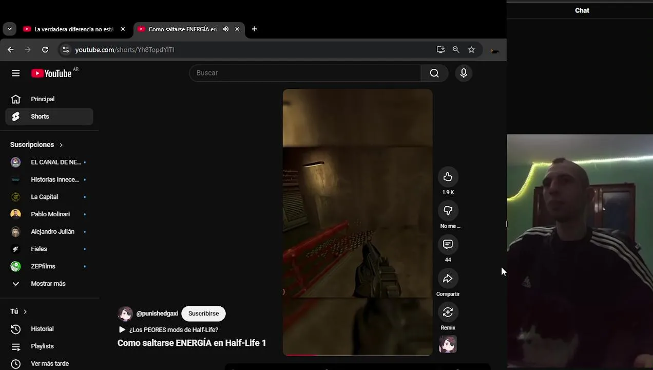The image size is (653, 370).
Task: Click the 1.9 K like count
Action: [448, 192]
